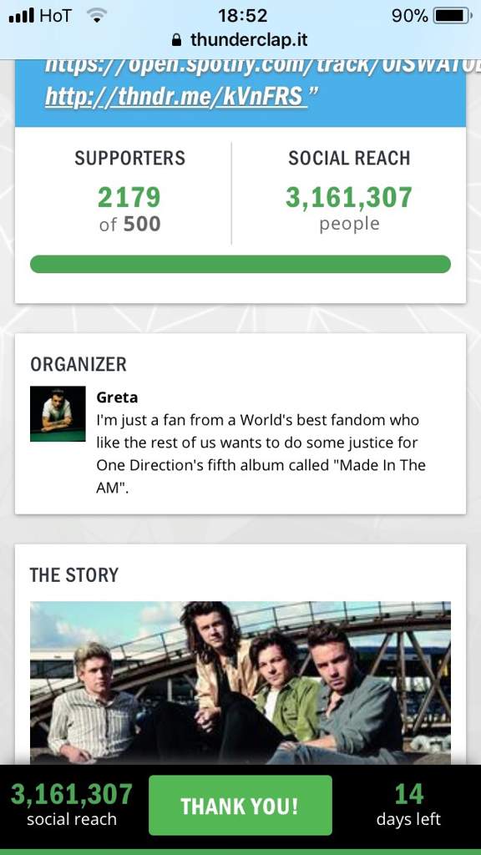Screen dimensions: 481x855
Task: Click the green supporters progress bar
Action: coord(240,264)
